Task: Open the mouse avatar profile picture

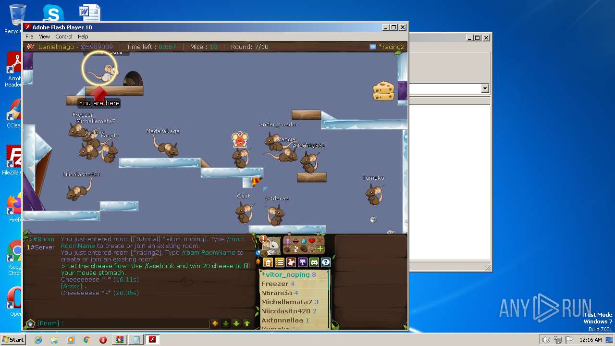Action: pyautogui.click(x=272, y=246)
